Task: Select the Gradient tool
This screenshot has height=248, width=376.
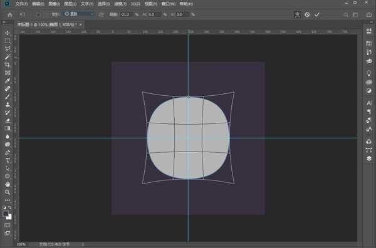Action: (x=8, y=128)
